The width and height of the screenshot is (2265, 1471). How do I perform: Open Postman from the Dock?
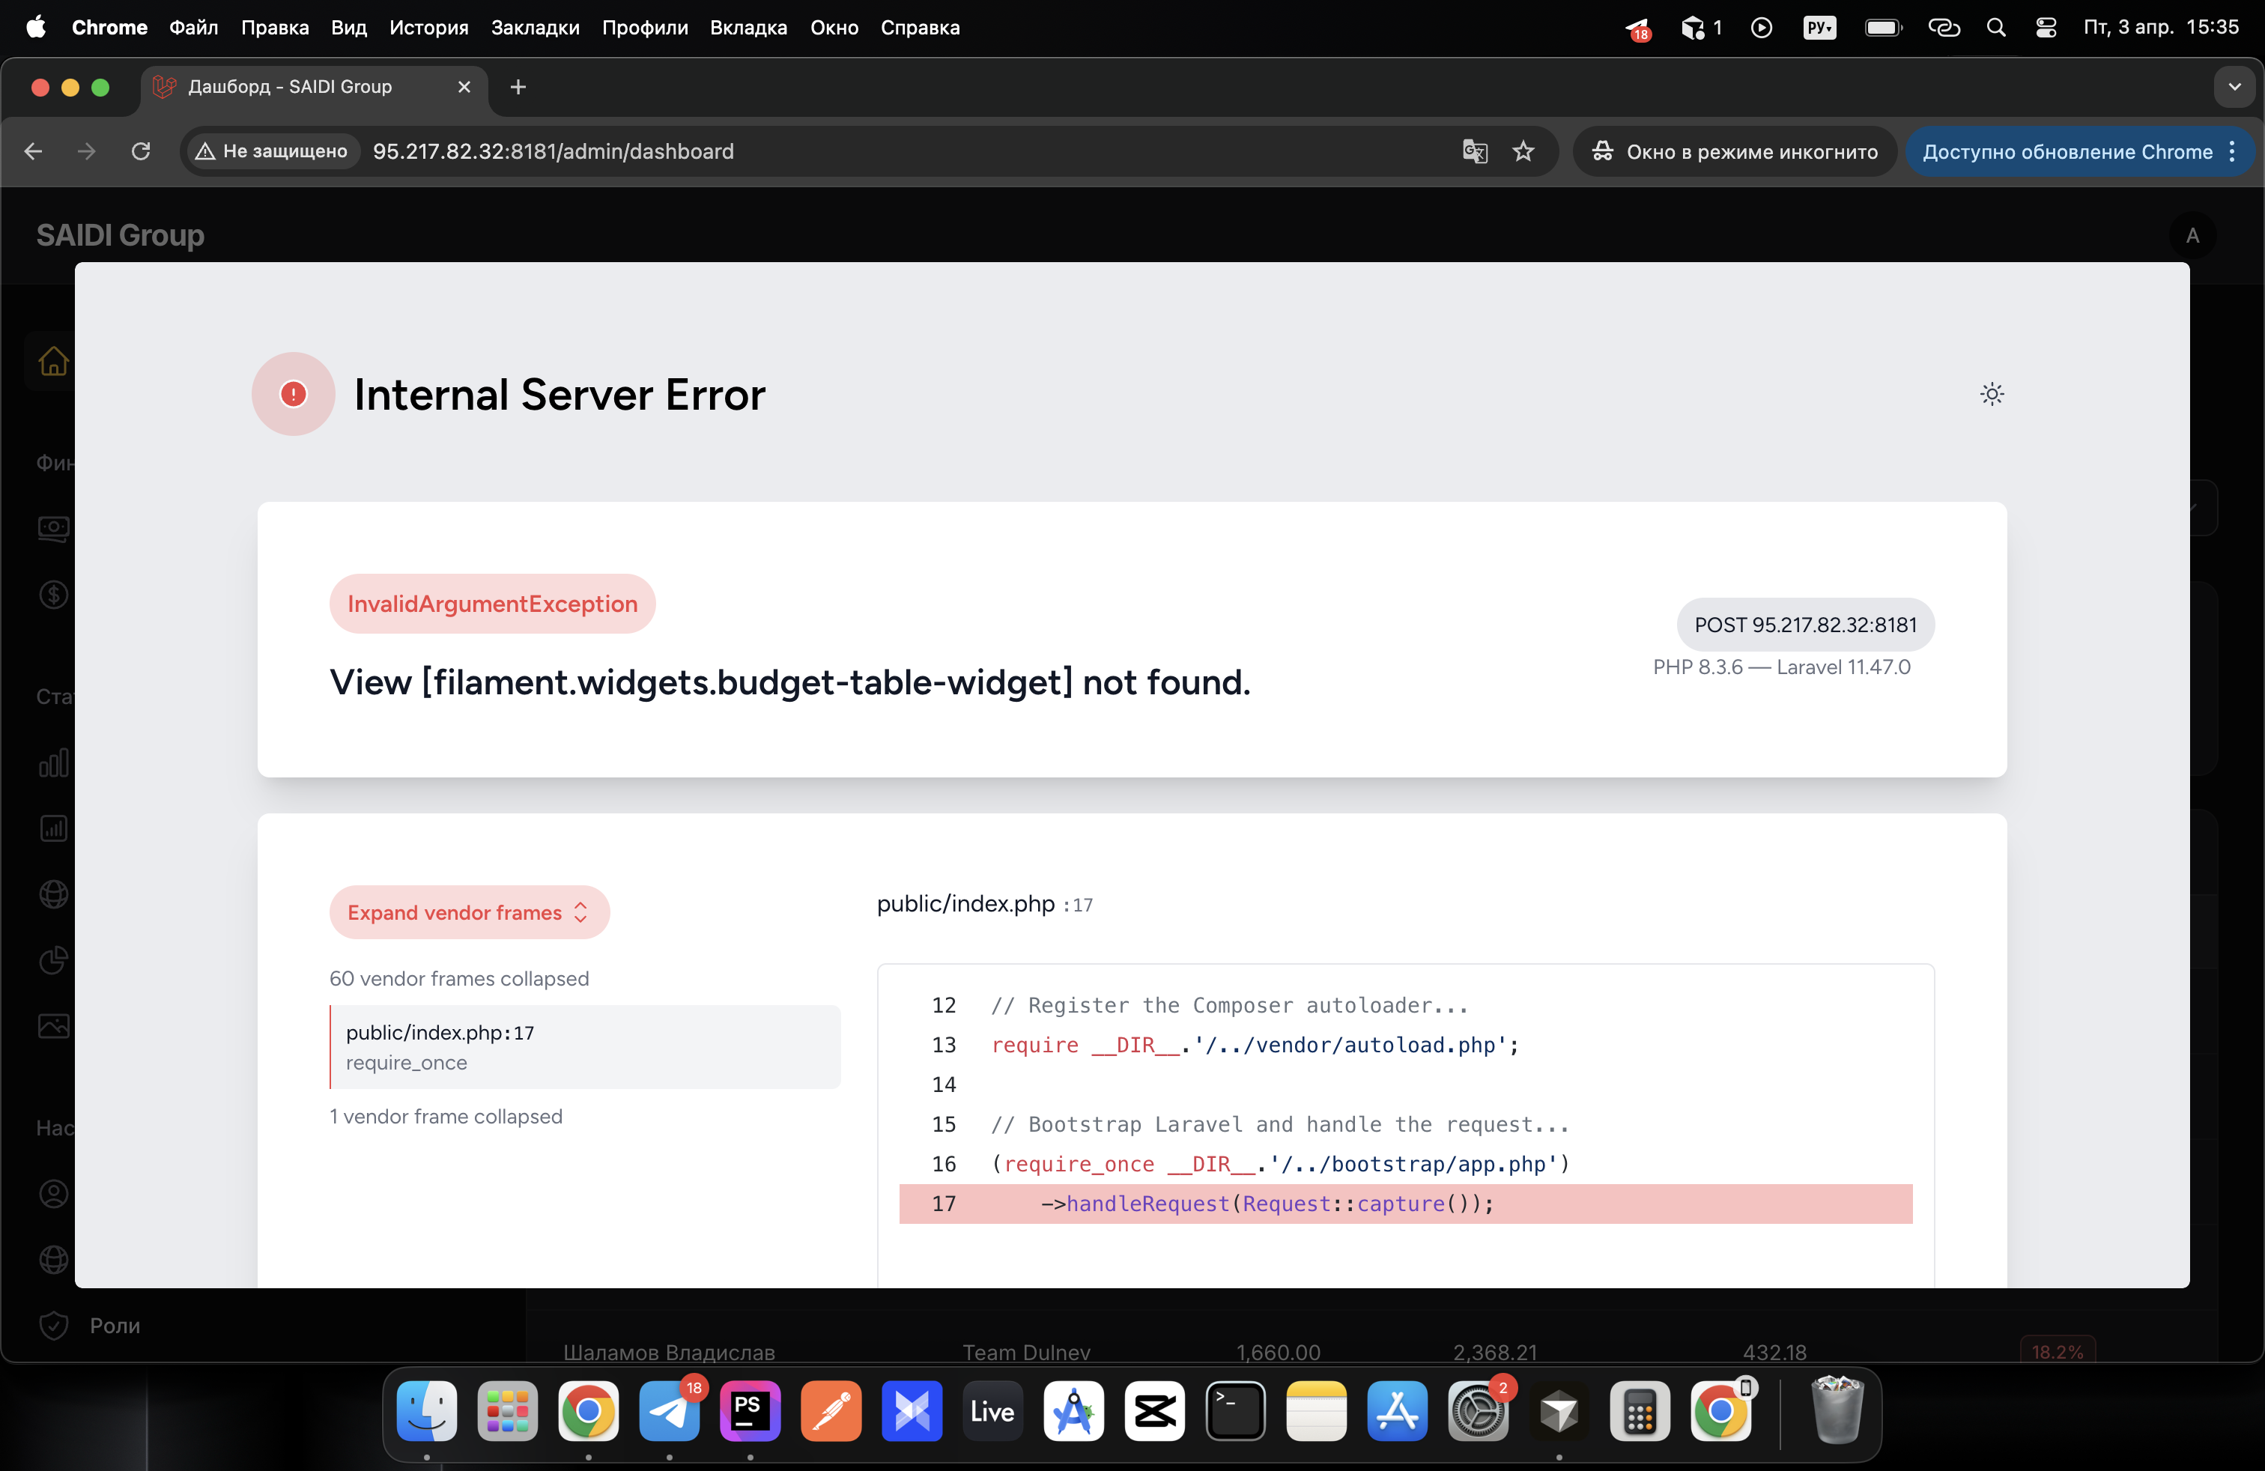[831, 1411]
